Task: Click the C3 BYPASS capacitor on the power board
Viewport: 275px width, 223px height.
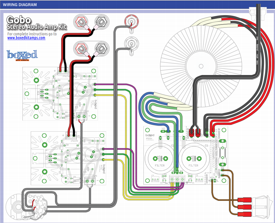Action: pos(199,180)
